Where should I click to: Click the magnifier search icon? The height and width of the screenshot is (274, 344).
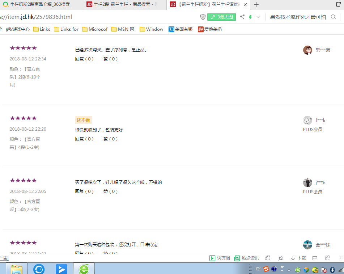coord(333,17)
